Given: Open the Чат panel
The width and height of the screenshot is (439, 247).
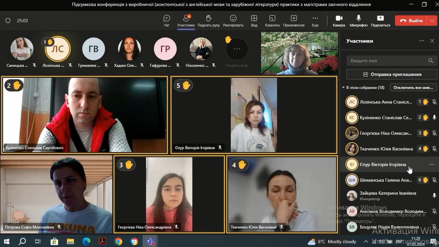Looking at the screenshot, I should (x=167, y=21).
